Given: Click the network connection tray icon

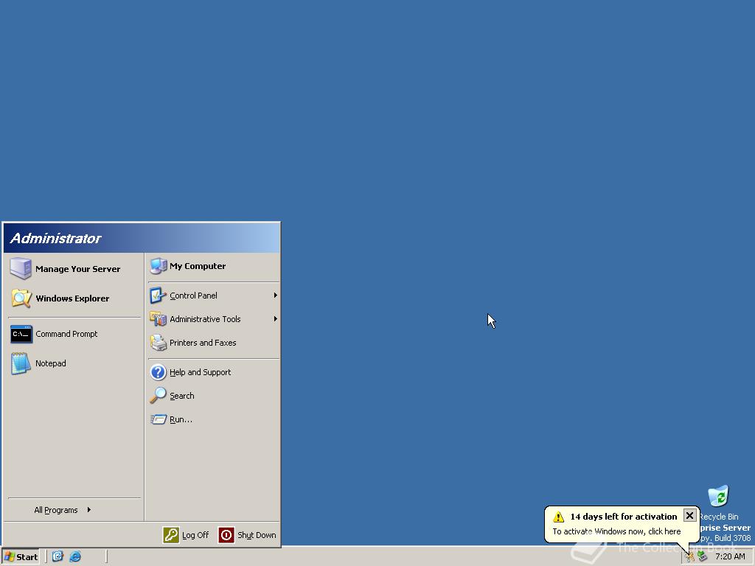Looking at the screenshot, I should (703, 557).
